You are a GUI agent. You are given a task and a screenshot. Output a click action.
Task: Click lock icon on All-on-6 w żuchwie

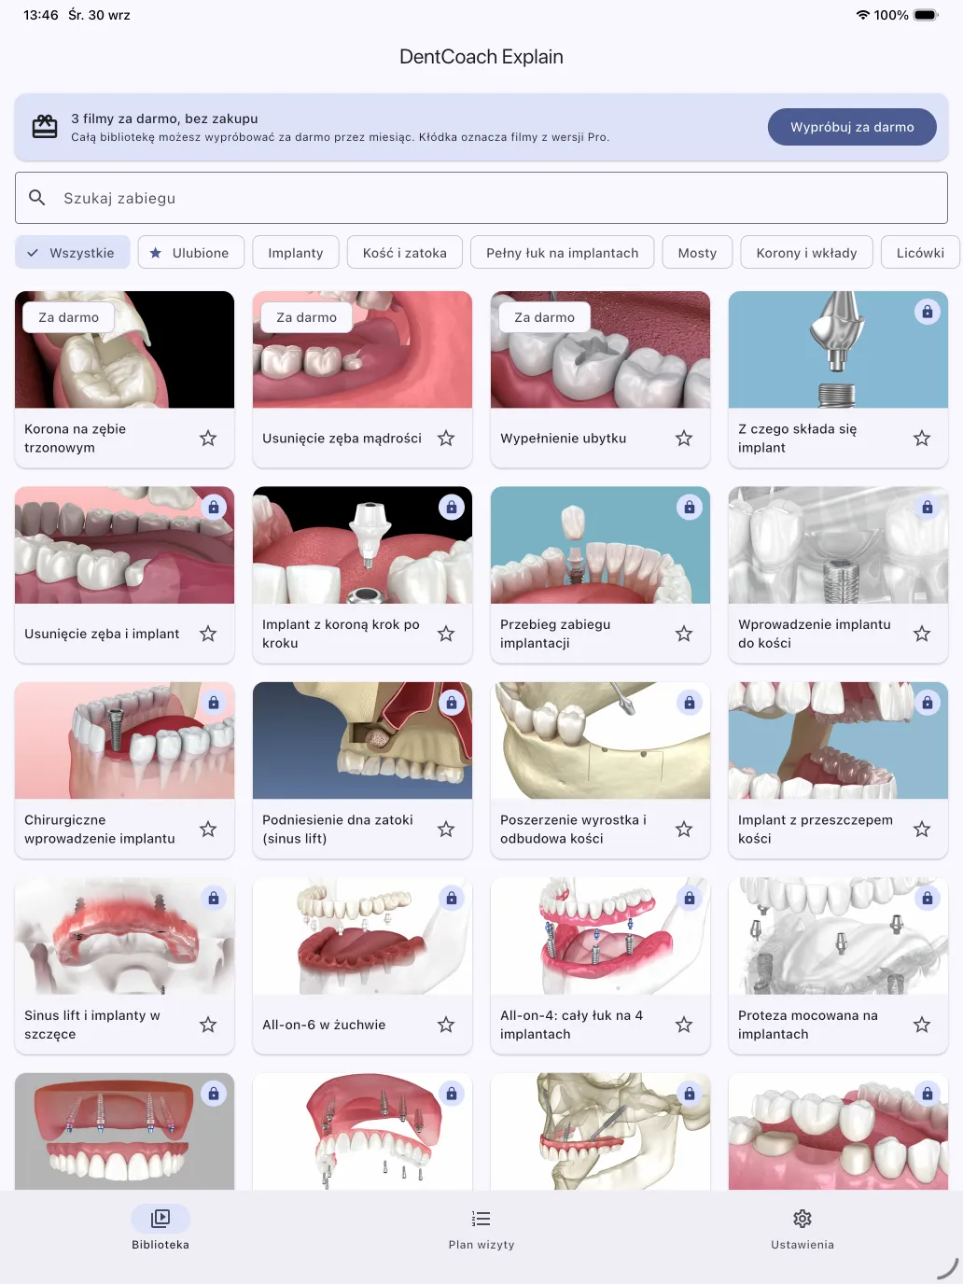452,898
